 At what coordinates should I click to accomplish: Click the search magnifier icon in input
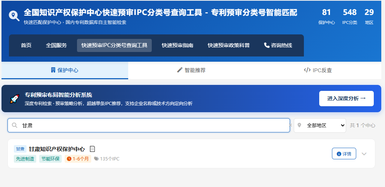tap(15, 125)
